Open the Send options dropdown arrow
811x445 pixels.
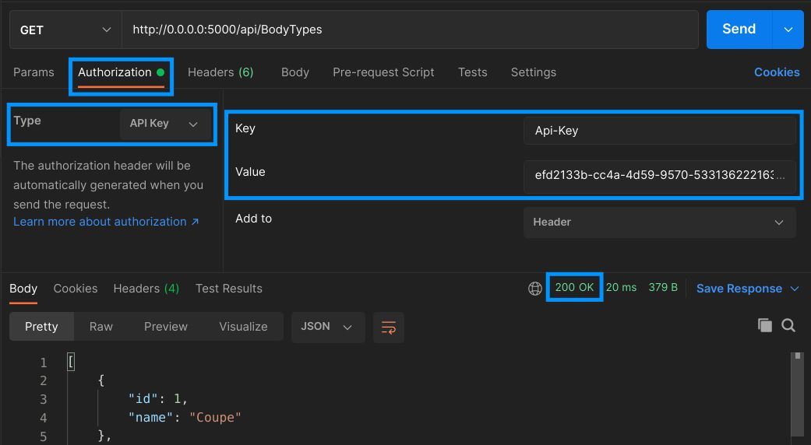[788, 30]
